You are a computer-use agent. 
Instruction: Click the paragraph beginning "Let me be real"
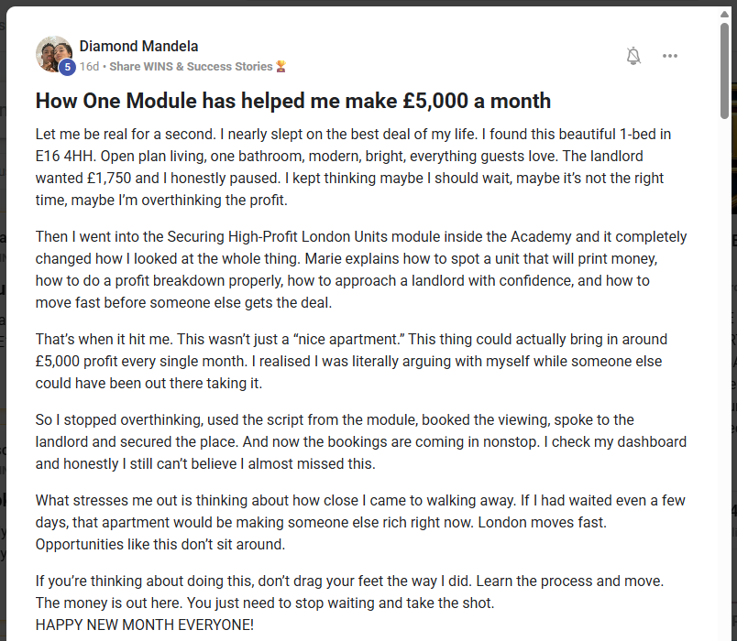(357, 166)
